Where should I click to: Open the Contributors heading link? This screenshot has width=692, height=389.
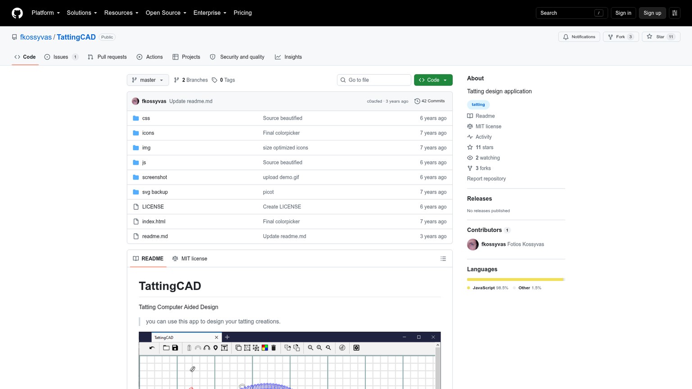[488, 230]
